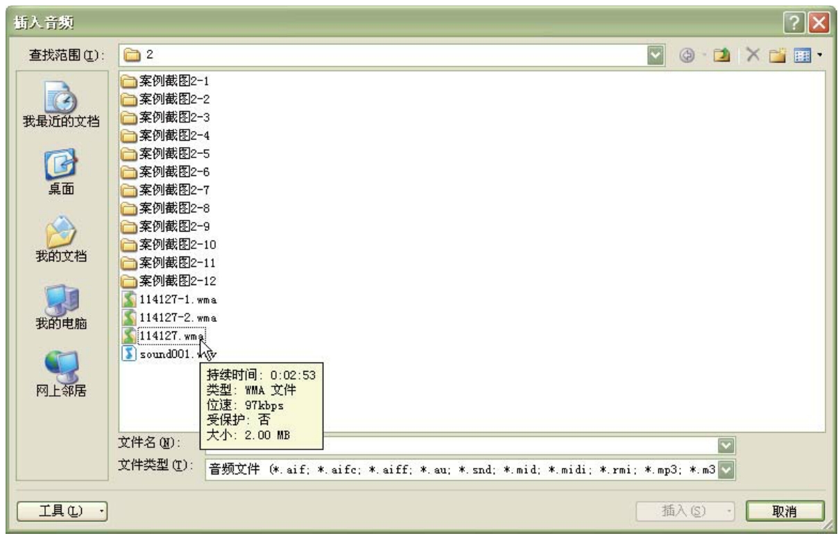Select folder 案例截图2-12
Image resolution: width=840 pixels, height=536 pixels.
click(169, 281)
